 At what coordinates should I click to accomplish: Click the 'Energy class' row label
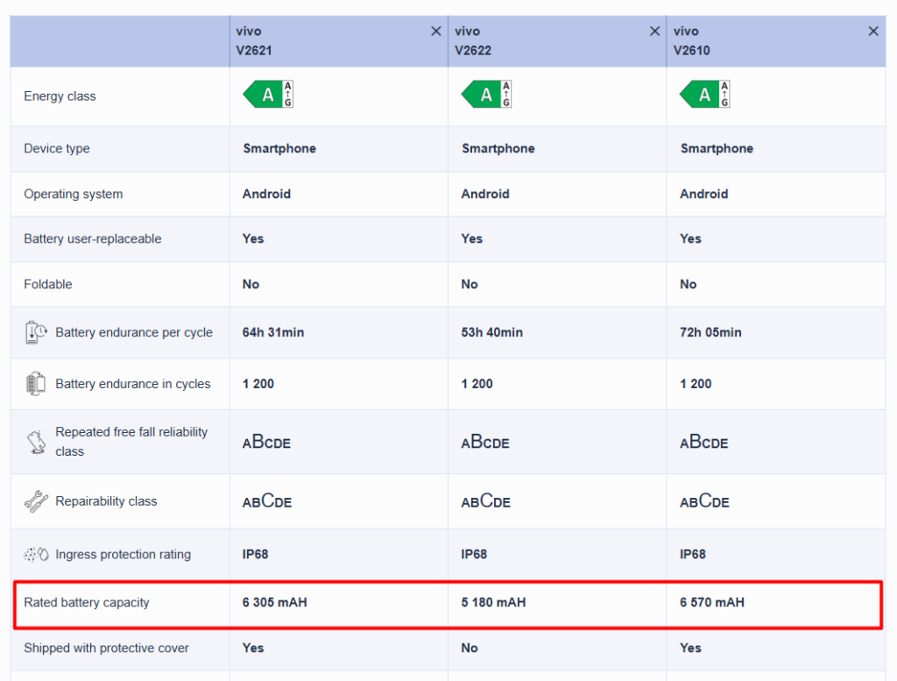tap(60, 96)
